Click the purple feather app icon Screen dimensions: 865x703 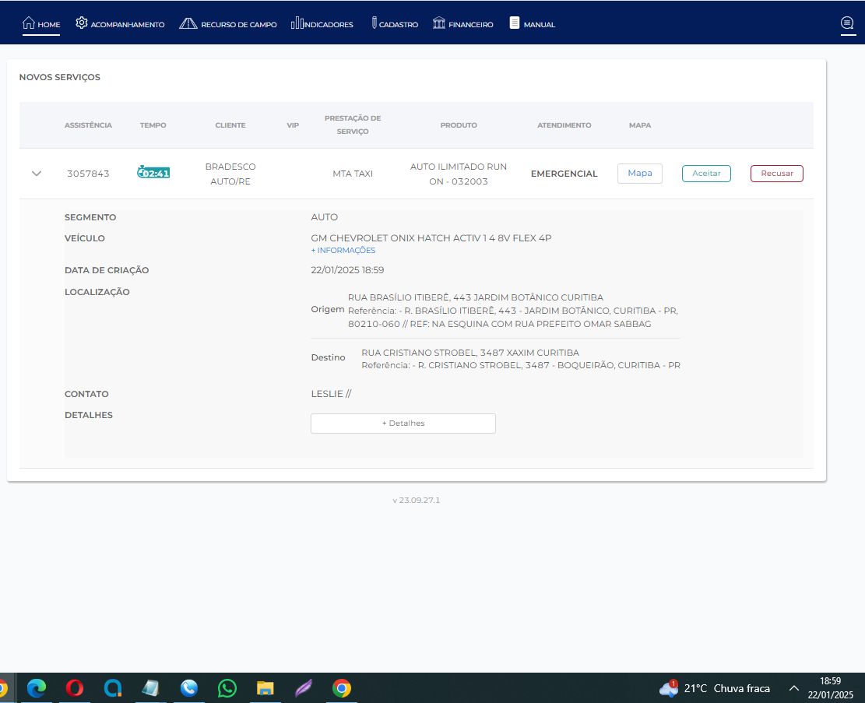(x=304, y=688)
